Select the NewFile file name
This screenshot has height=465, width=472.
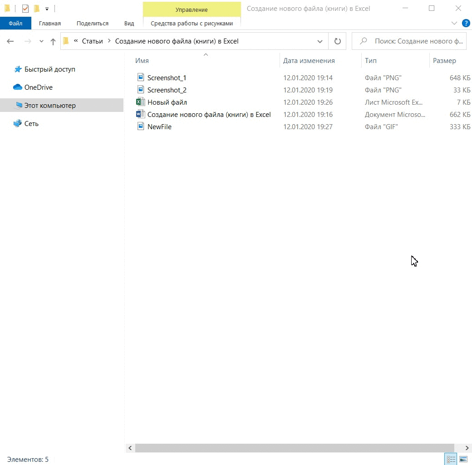[x=159, y=127]
